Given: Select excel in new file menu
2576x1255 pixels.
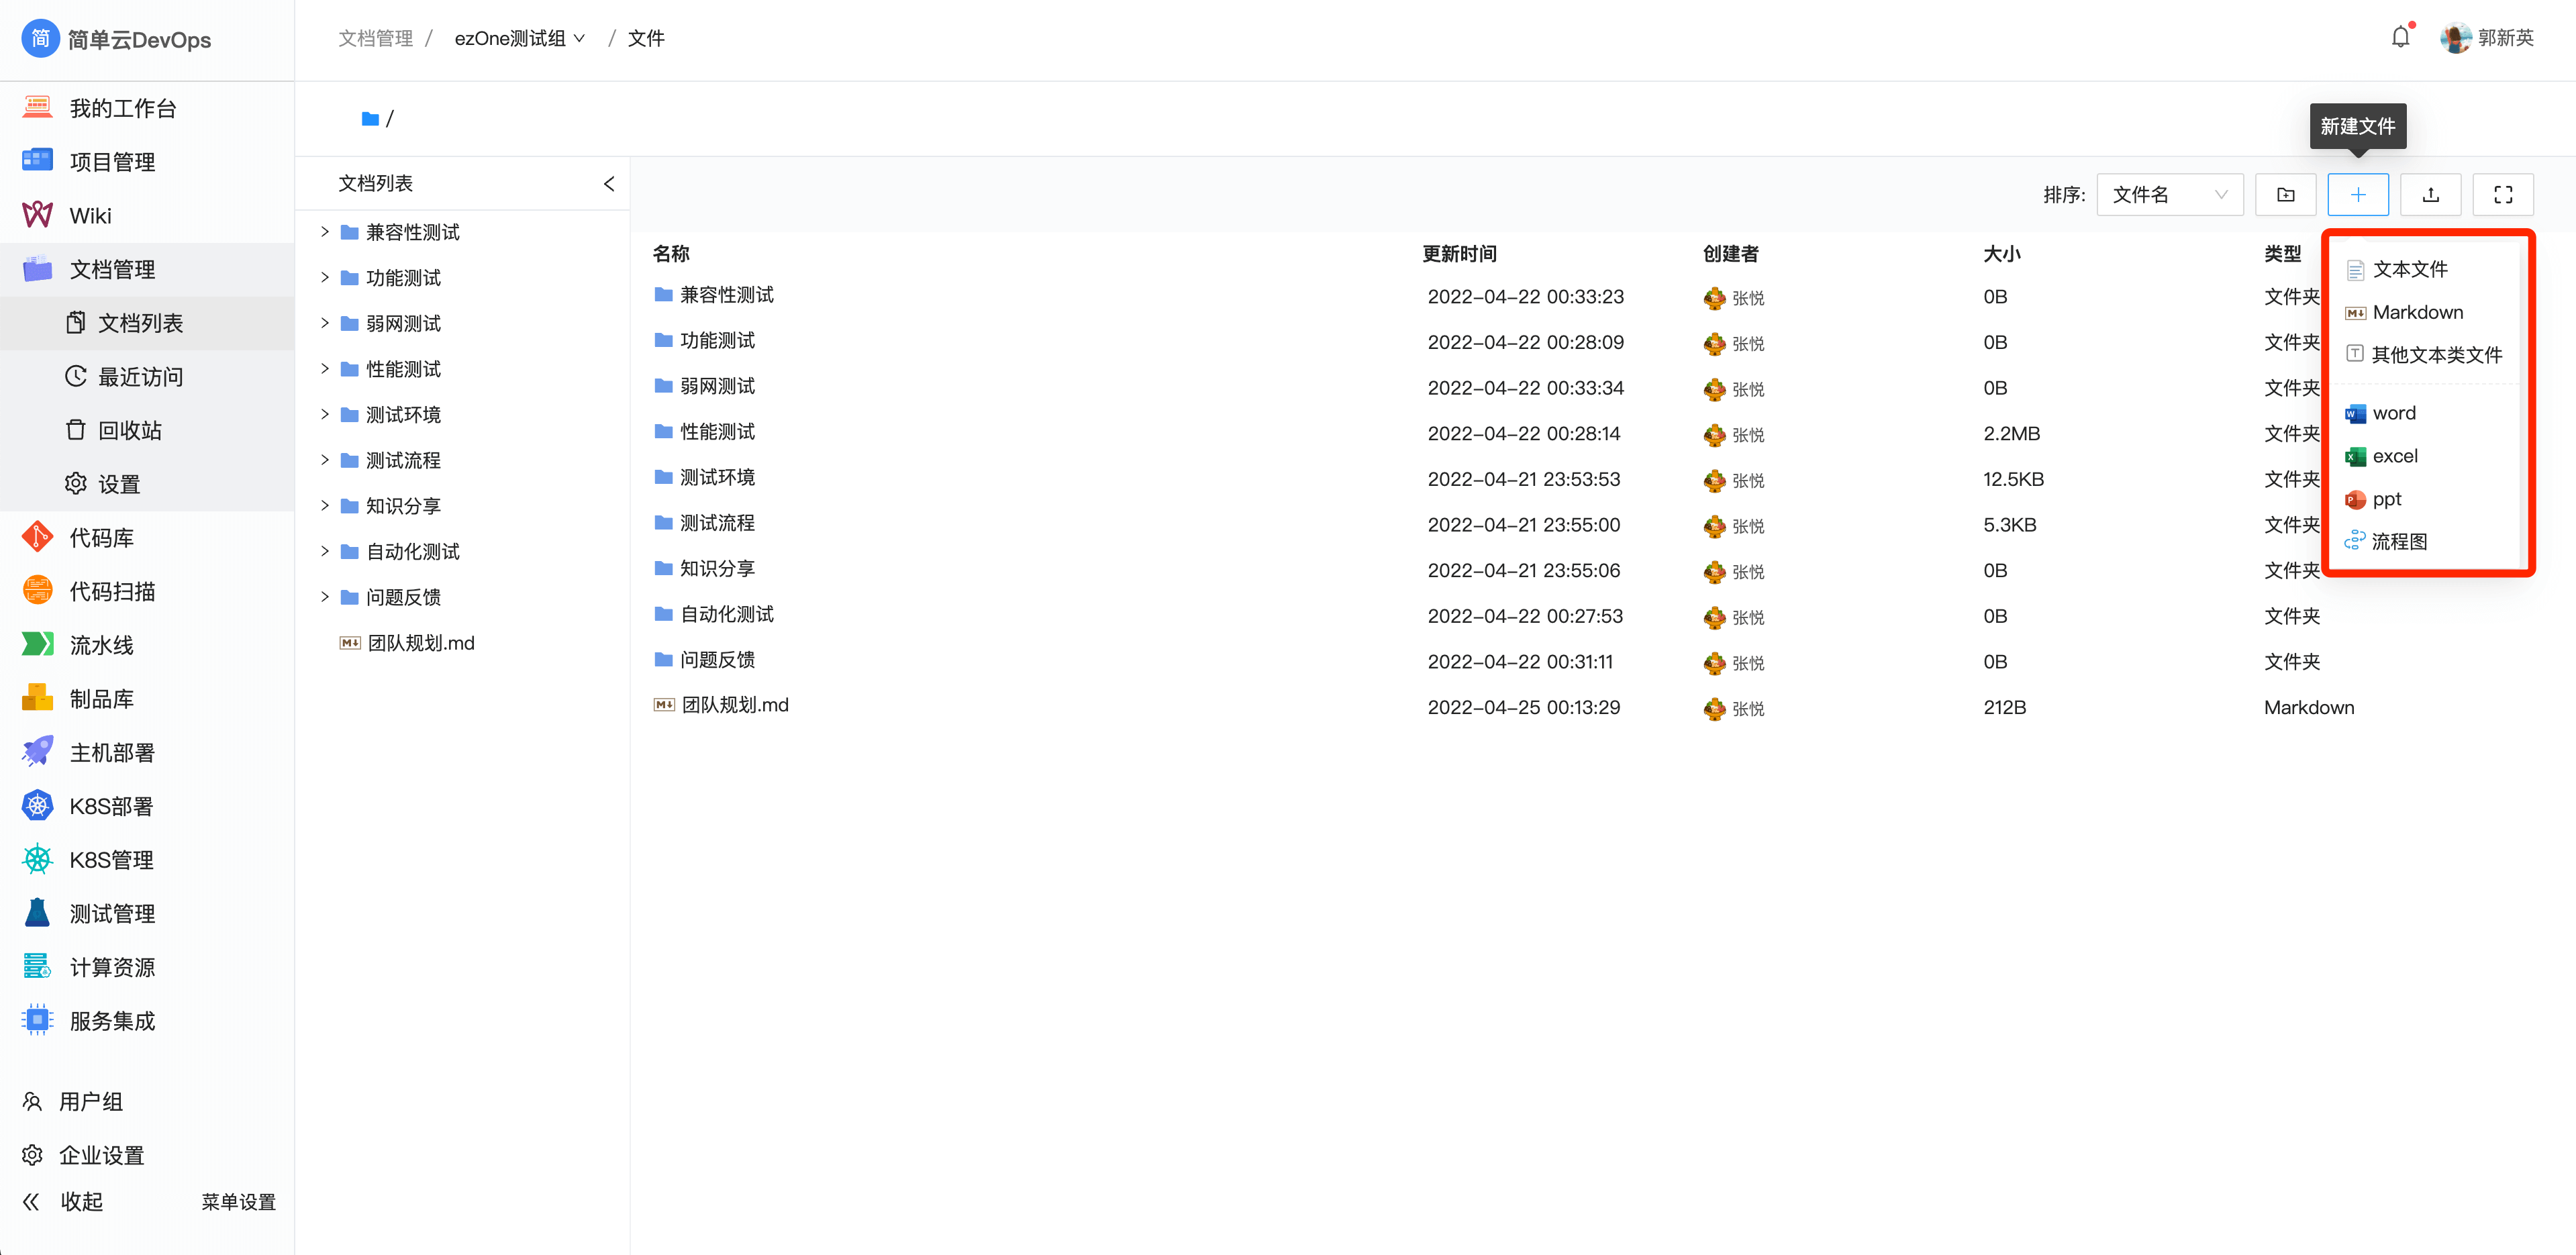Looking at the screenshot, I should click(x=2394, y=456).
